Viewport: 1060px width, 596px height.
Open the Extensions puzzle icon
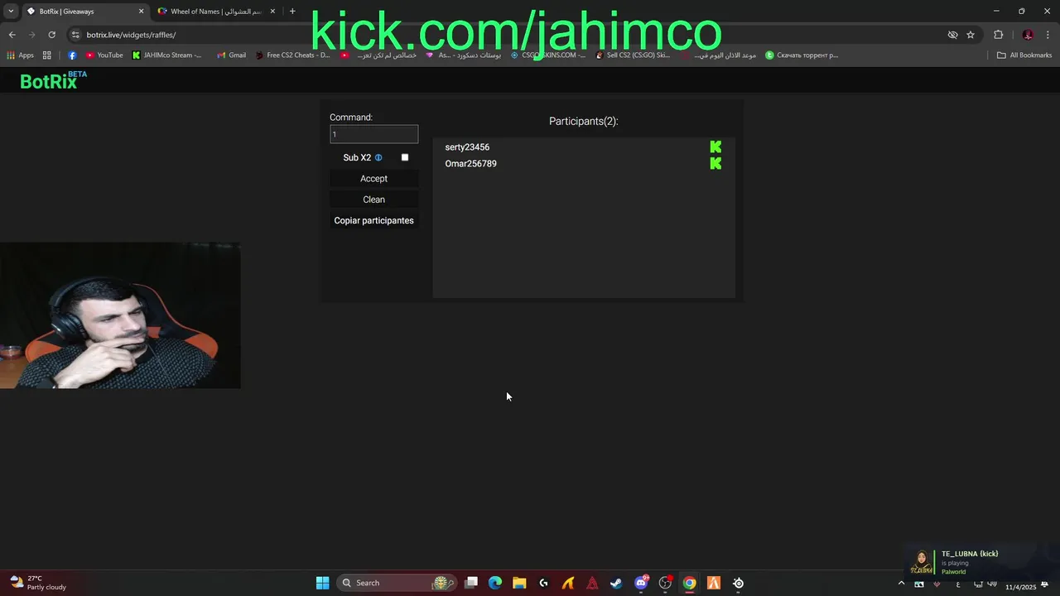click(x=998, y=35)
